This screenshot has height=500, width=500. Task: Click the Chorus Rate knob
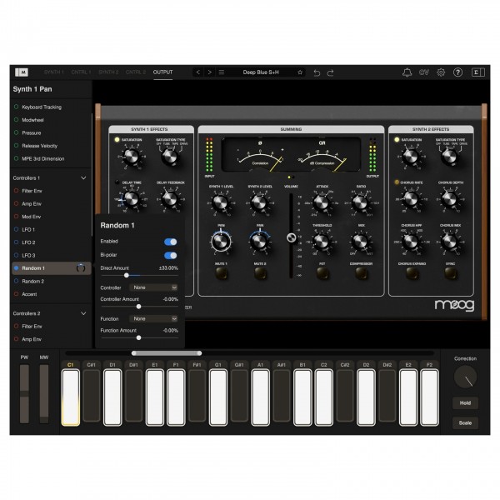point(411,199)
